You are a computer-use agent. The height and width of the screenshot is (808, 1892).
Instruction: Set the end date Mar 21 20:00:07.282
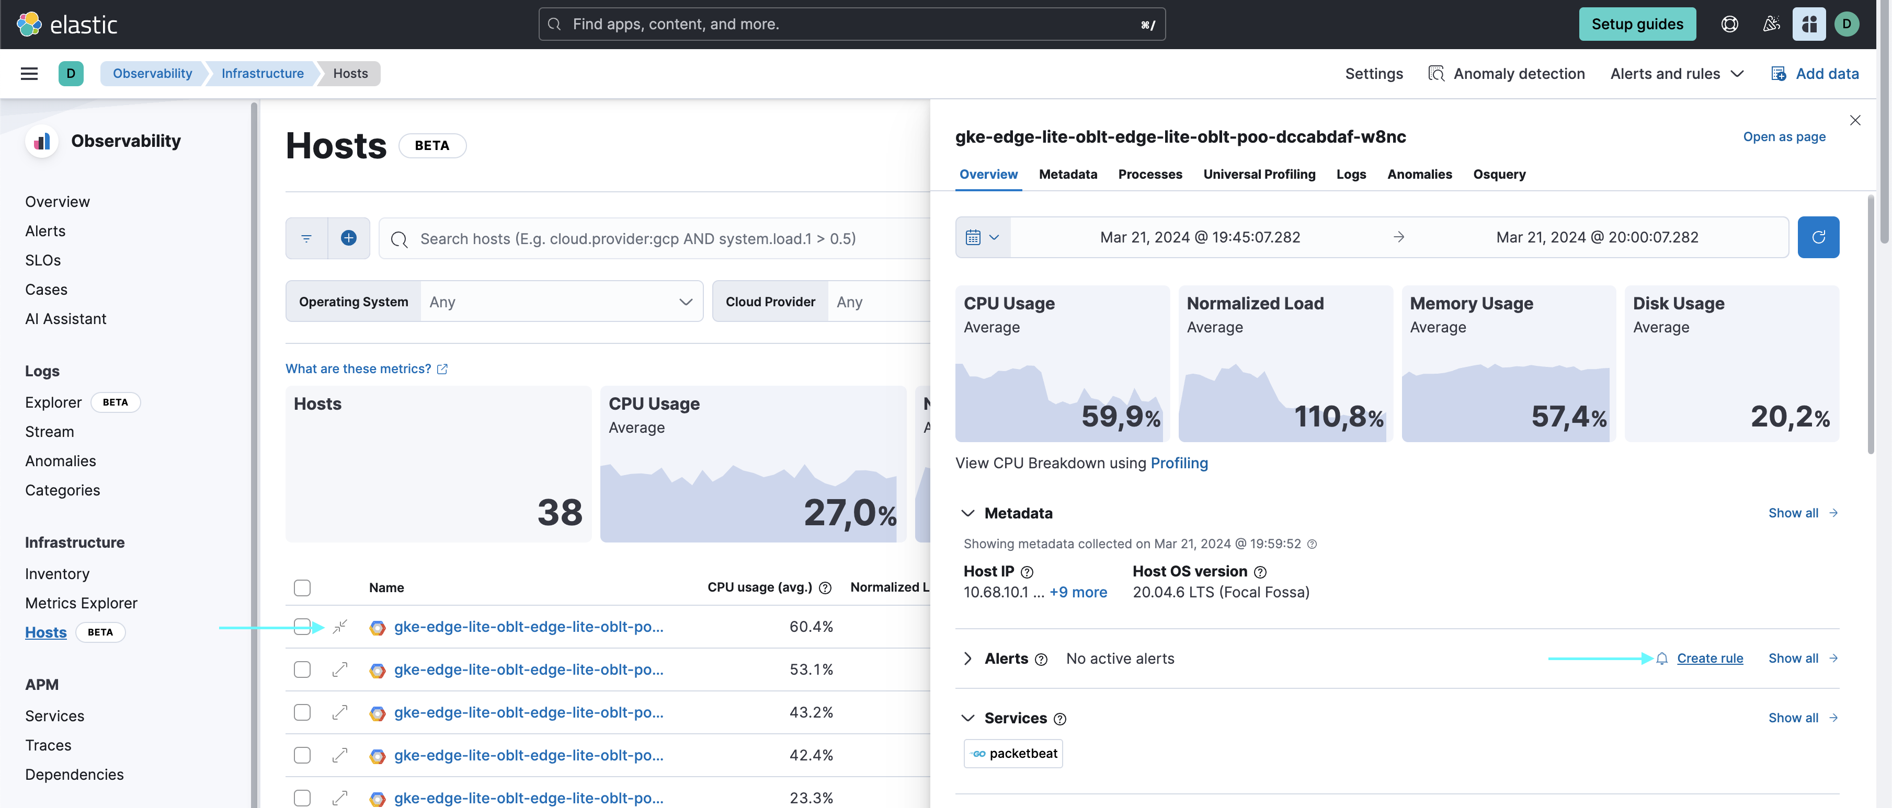pyautogui.click(x=1597, y=237)
